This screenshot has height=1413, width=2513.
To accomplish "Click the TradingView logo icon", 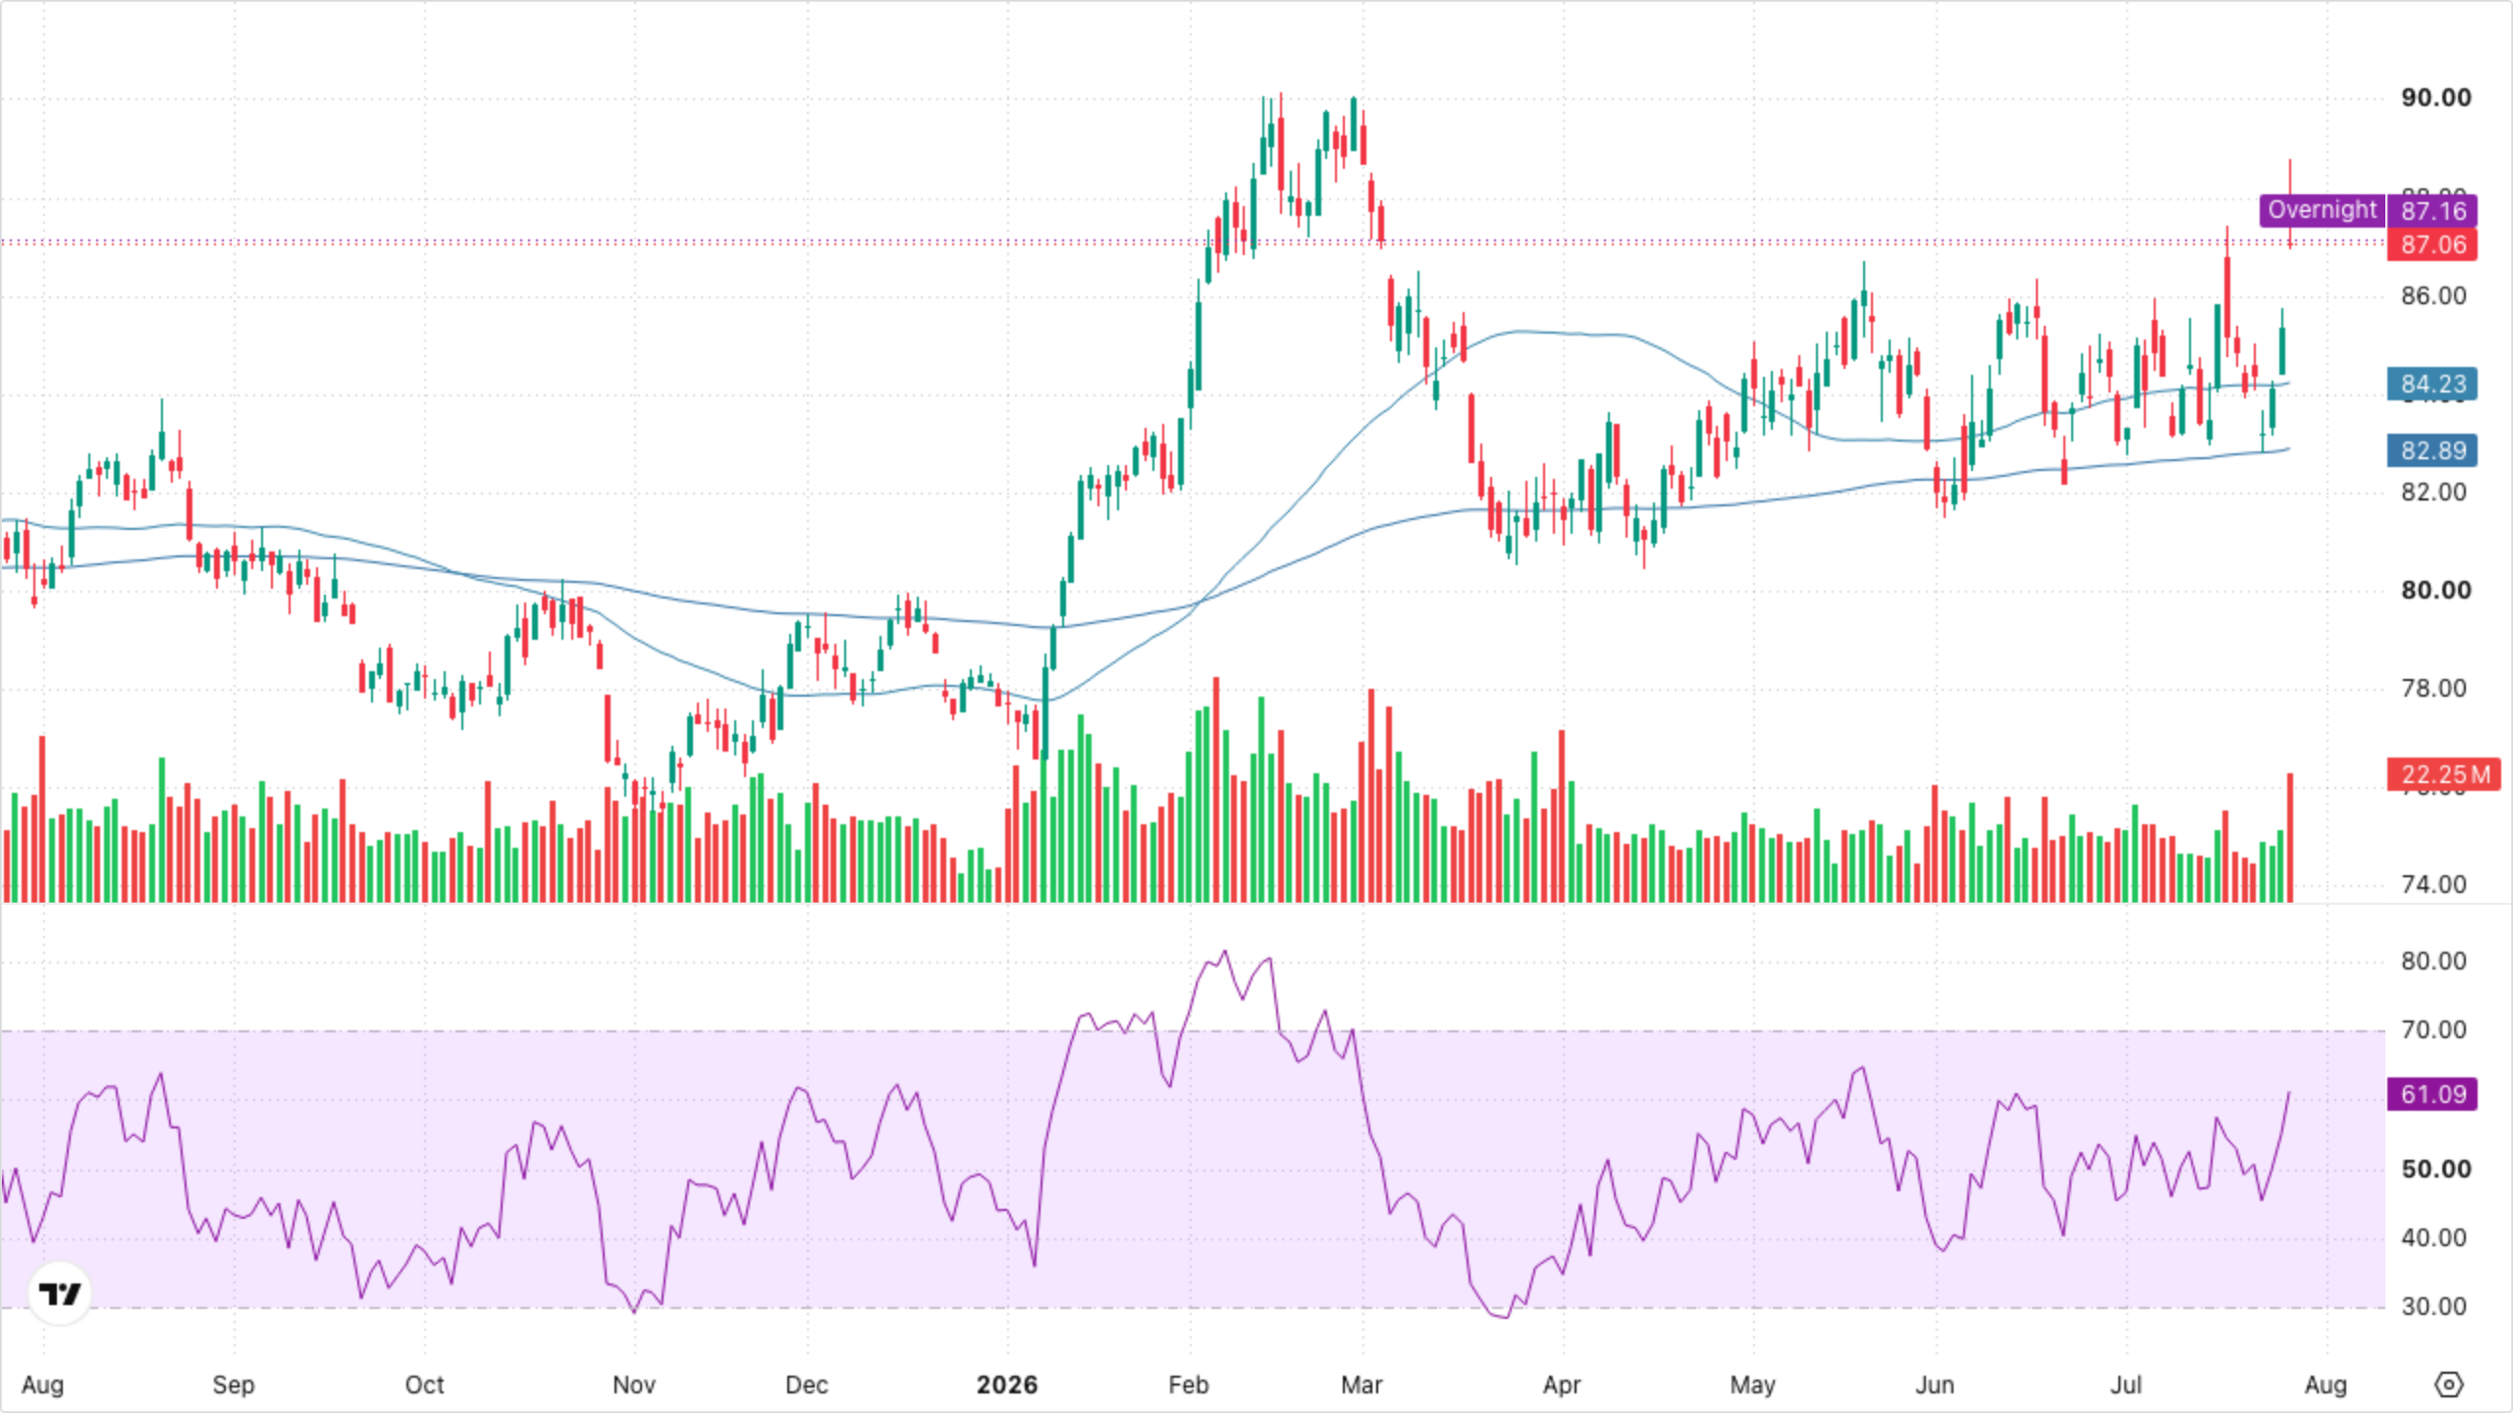I will click(x=60, y=1293).
